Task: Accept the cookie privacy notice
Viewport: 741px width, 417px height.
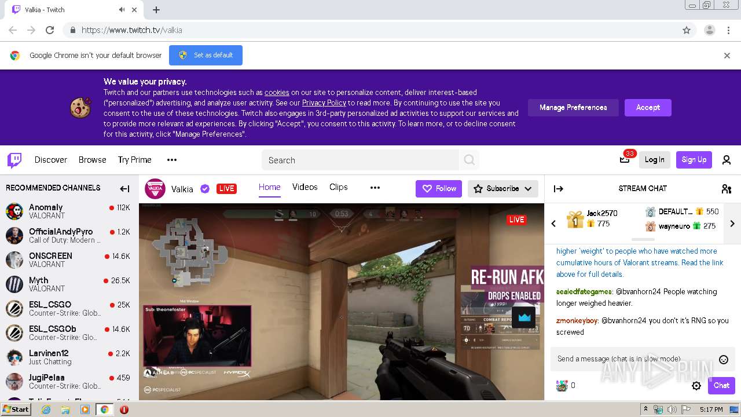Action: pyautogui.click(x=648, y=107)
